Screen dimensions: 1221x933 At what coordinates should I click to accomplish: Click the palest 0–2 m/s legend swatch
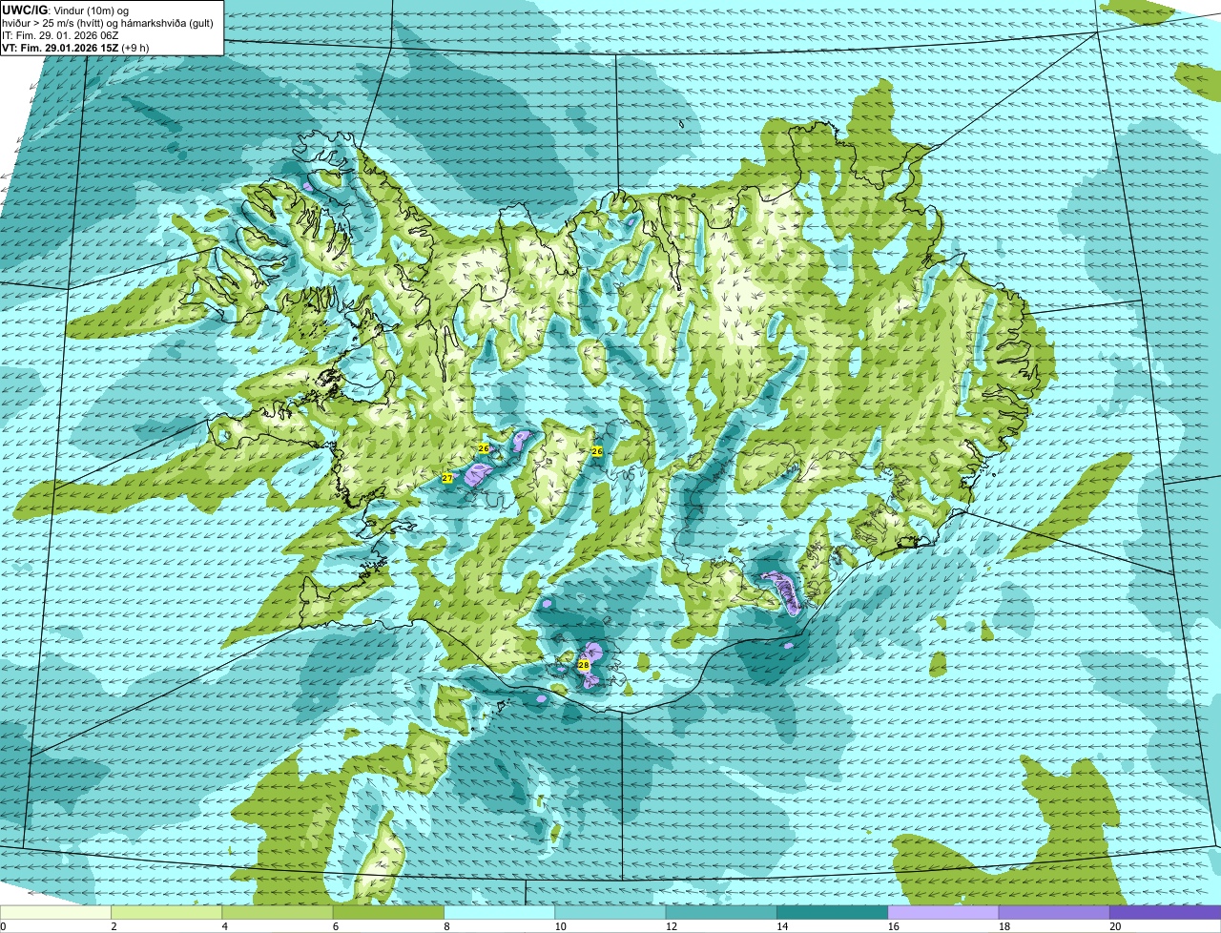point(55,913)
